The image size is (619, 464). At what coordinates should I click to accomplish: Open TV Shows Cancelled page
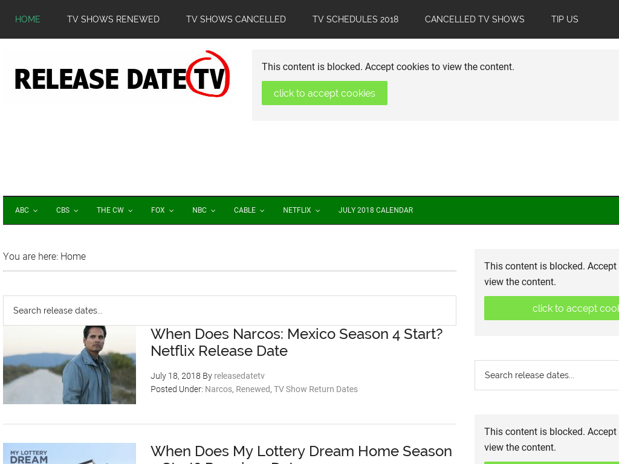tap(236, 19)
